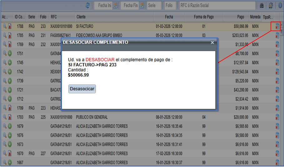The height and width of the screenshot is (167, 284).
Task: Open the settings gear icon in toolbar
Action: pyautogui.click(x=271, y=5)
